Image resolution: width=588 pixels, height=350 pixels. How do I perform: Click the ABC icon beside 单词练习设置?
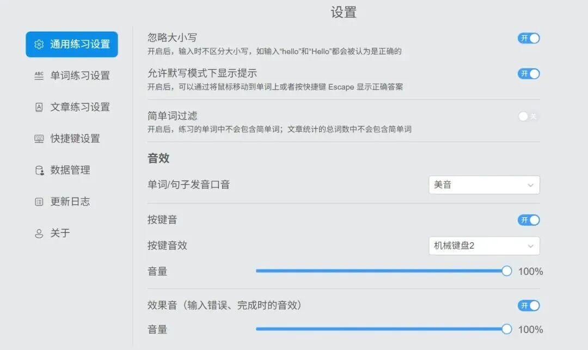click(x=39, y=76)
